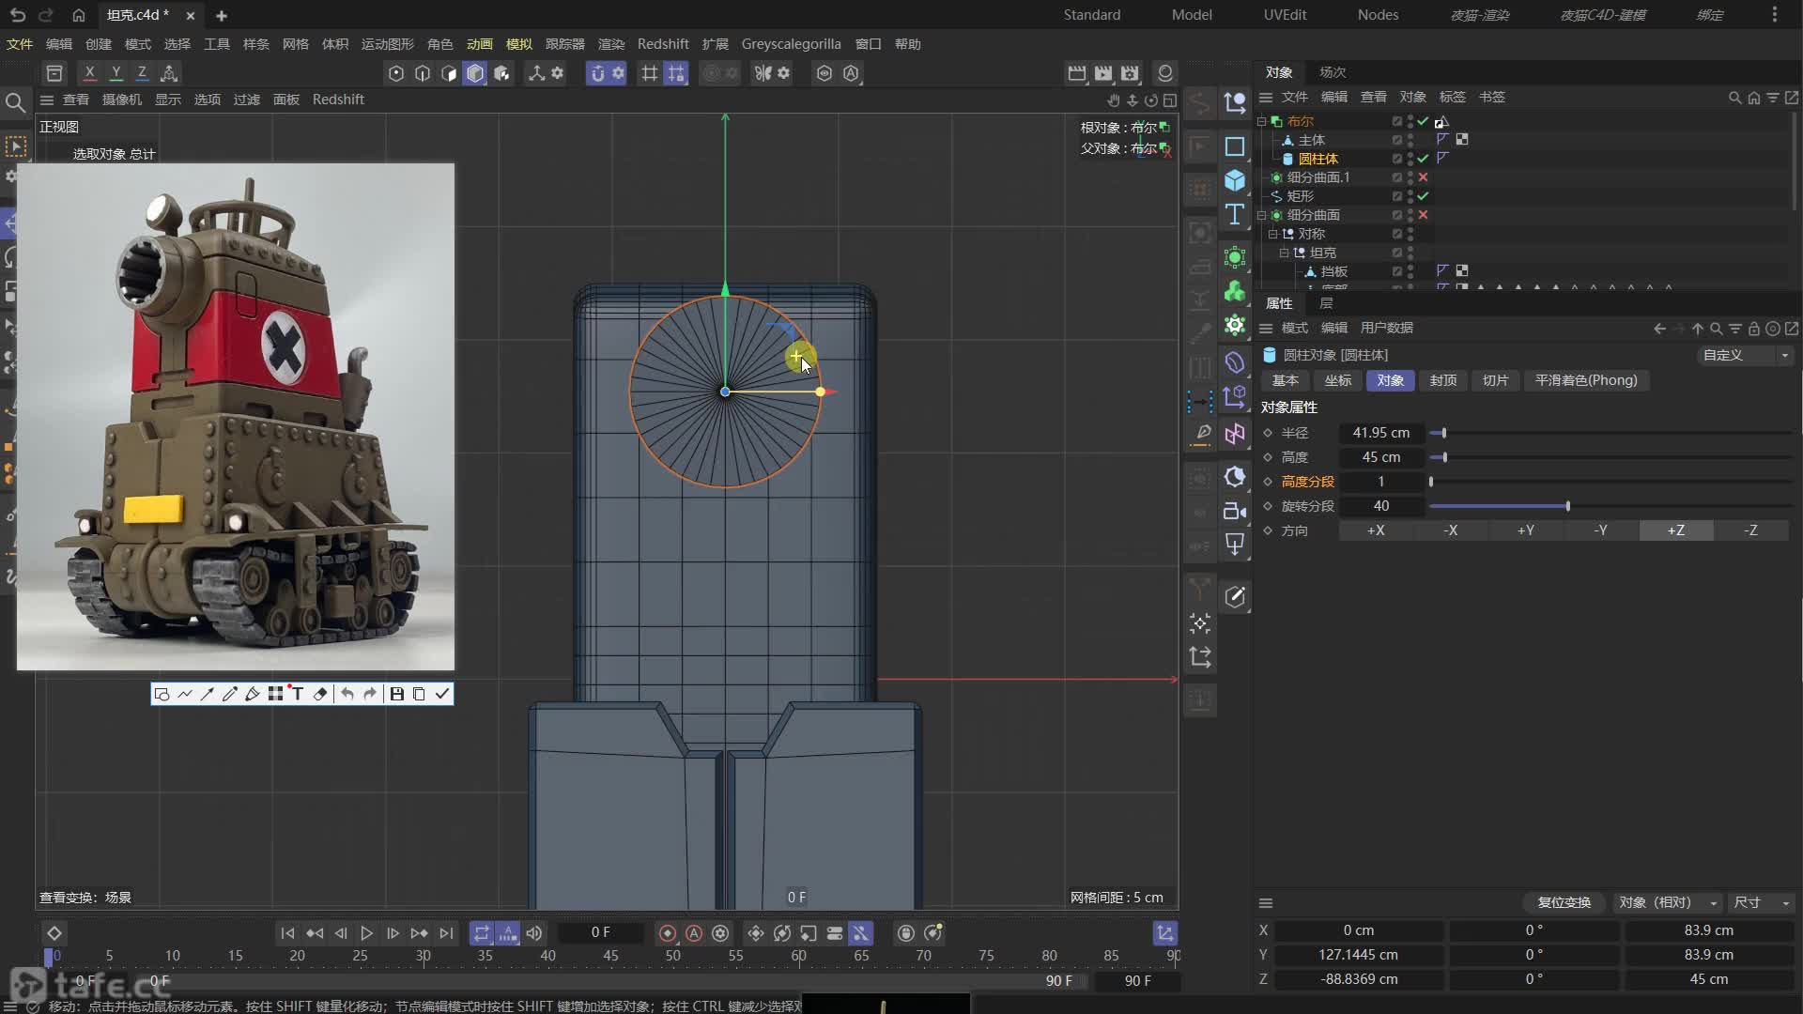Toggle Z axis lock in toolbar
Viewport: 1803px width, 1014px height.
tap(142, 73)
